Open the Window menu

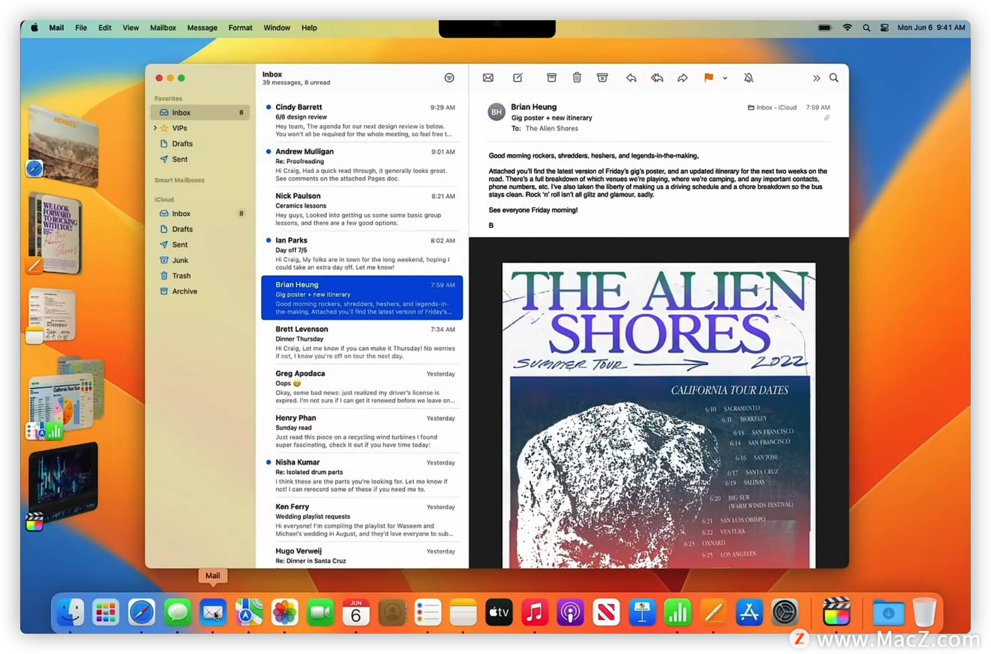pos(276,28)
